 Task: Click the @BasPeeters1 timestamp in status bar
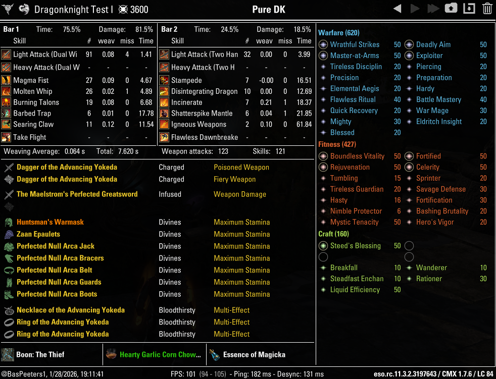click(x=52, y=374)
